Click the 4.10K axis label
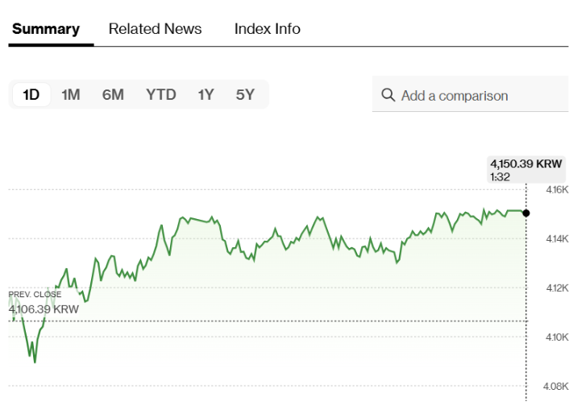573x410 pixels. 557,337
